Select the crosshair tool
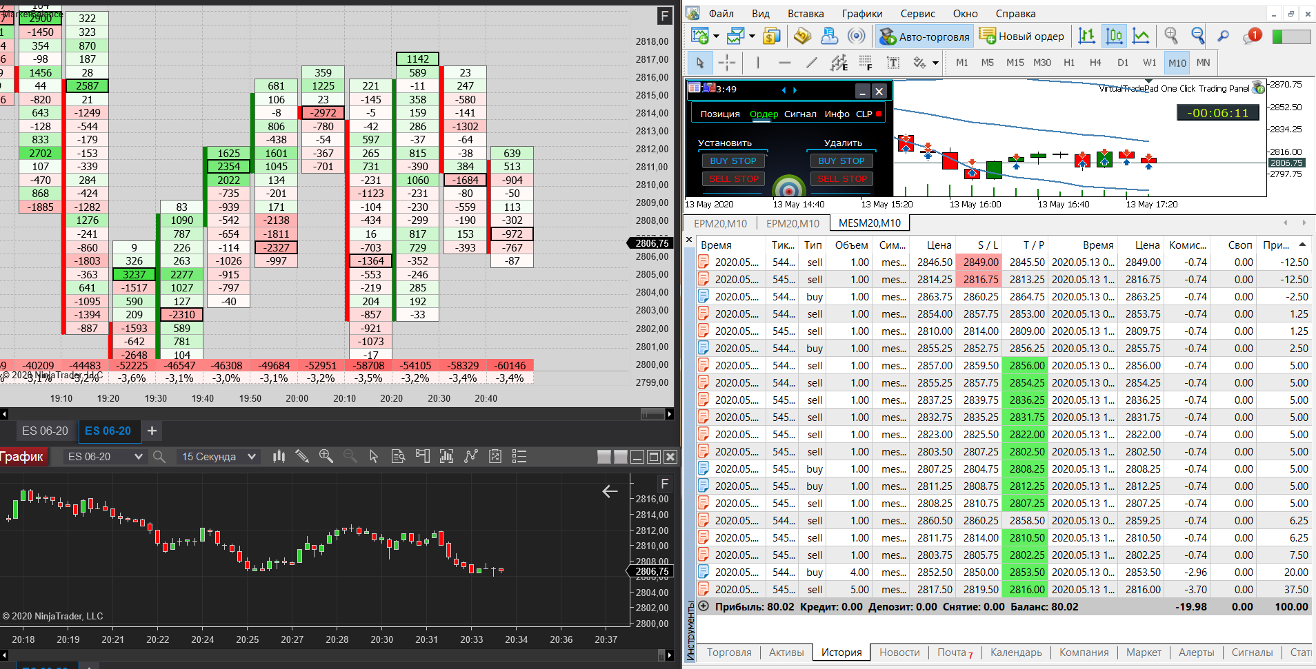 pyautogui.click(x=727, y=63)
